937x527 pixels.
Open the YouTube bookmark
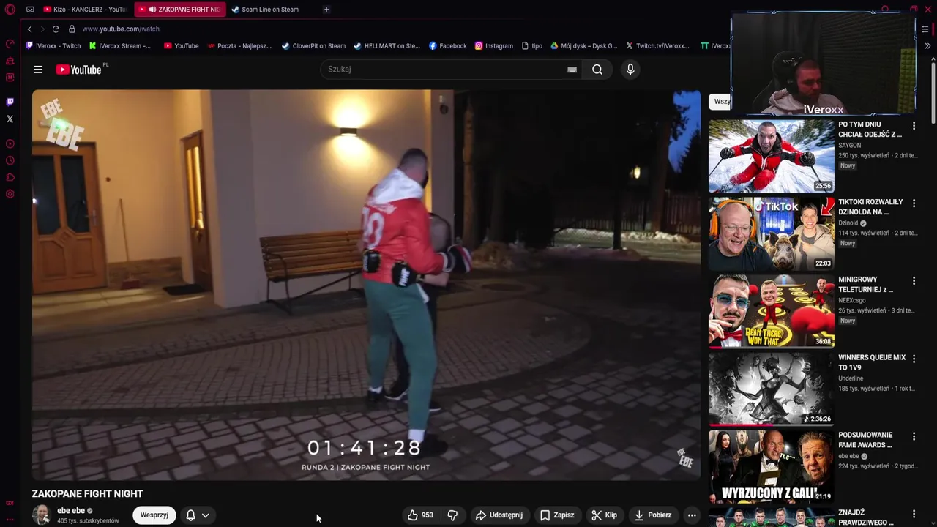182,45
